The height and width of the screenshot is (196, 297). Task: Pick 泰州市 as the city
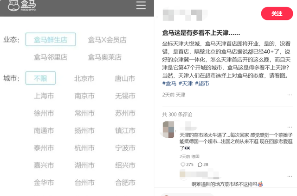(44, 148)
